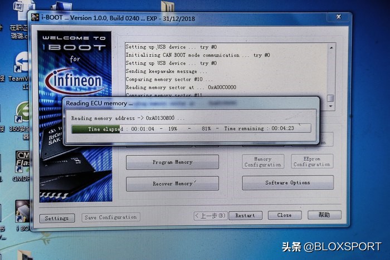Click the i-BOOT title bar icon
This screenshot has height=260, width=390.
[35, 18]
